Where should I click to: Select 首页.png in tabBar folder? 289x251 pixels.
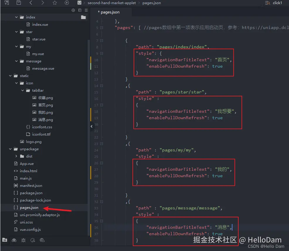[x=45, y=105]
